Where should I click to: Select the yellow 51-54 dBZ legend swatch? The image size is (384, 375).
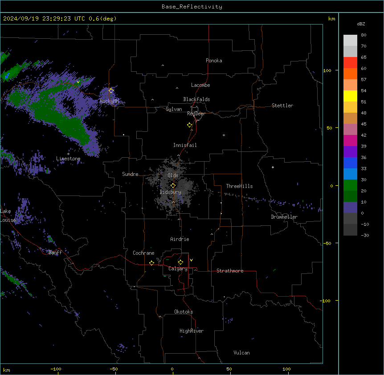click(x=350, y=96)
